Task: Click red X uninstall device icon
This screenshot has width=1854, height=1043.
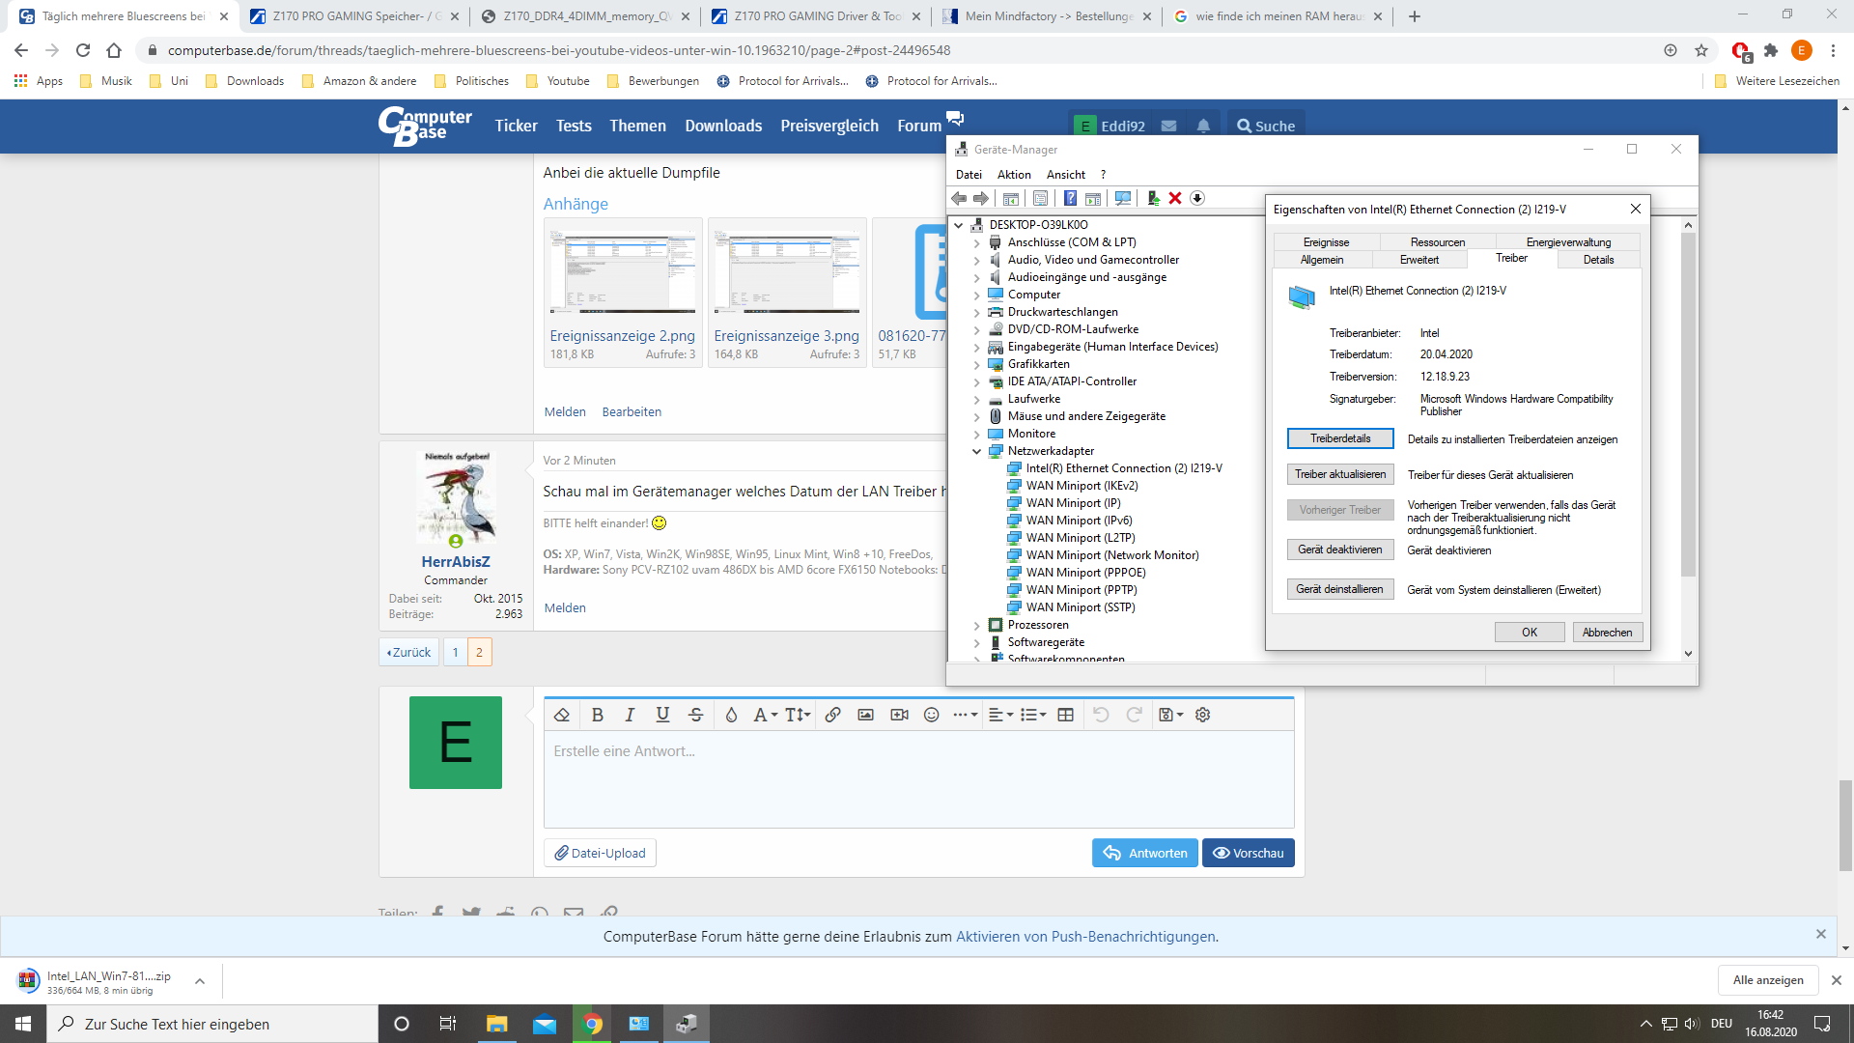Action: pos(1175,198)
